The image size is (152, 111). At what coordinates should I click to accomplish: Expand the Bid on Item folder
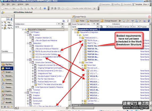coord(82,65)
